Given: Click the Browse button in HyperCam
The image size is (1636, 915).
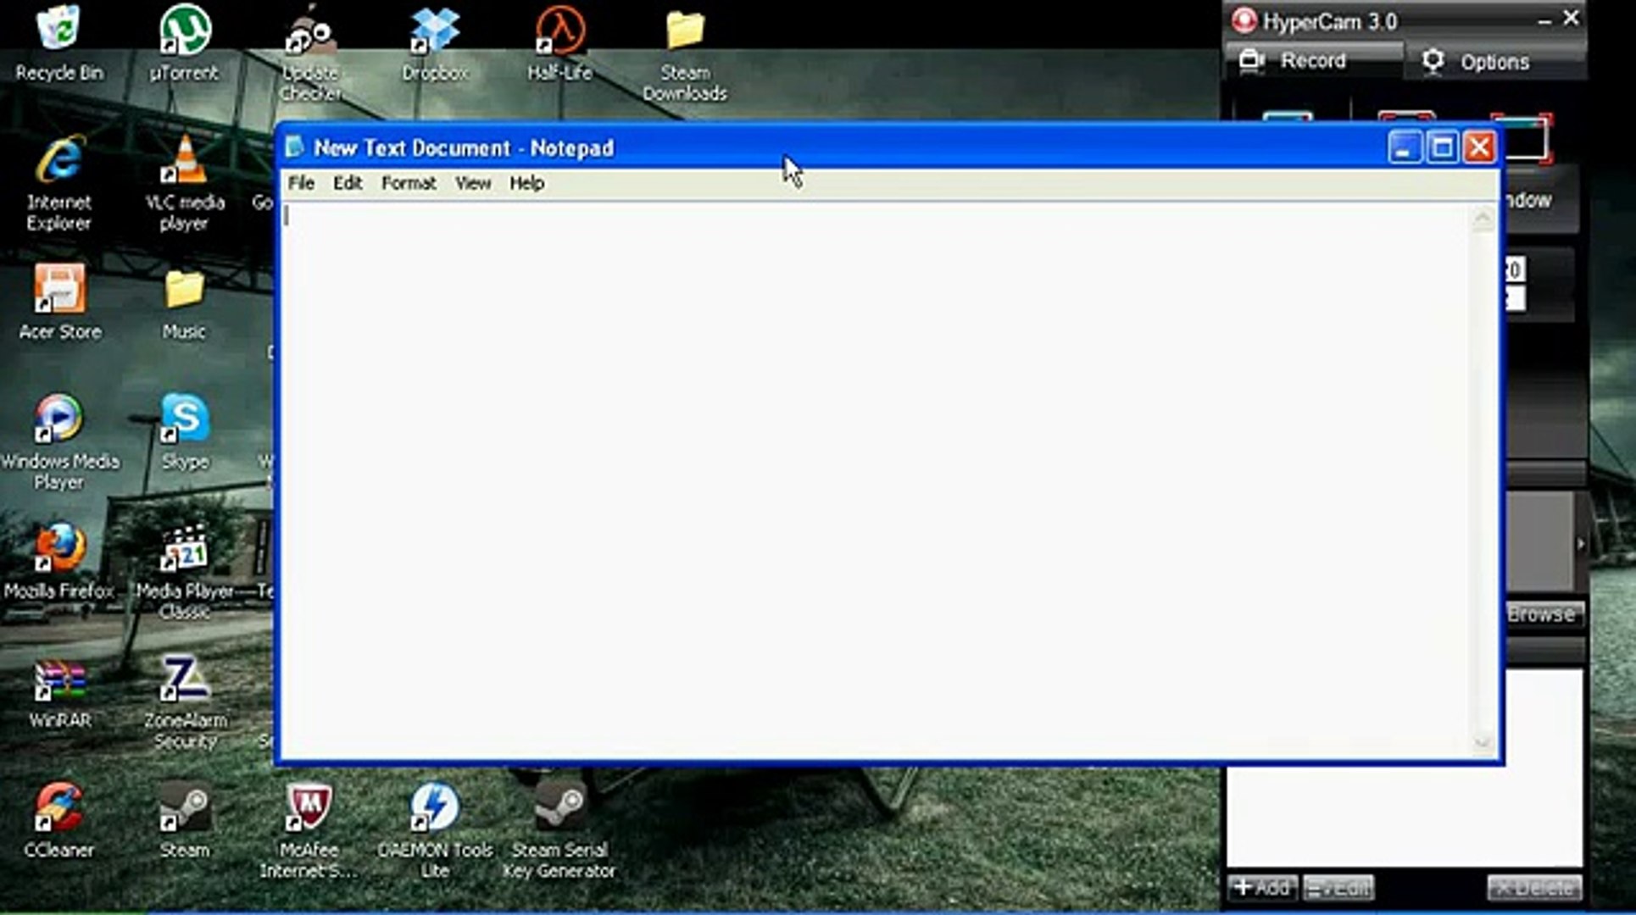Looking at the screenshot, I should (x=1540, y=614).
